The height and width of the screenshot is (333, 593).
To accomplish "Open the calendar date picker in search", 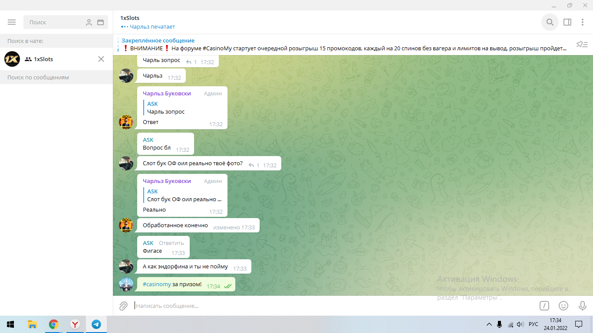I will [101, 22].
